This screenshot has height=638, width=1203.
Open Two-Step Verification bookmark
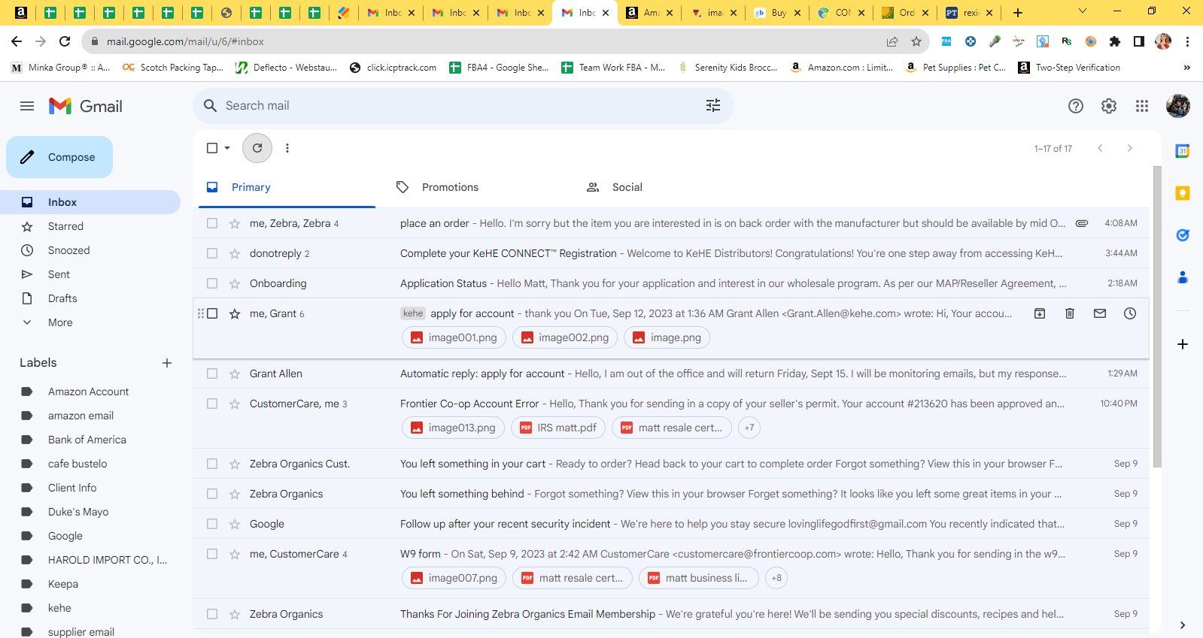pyautogui.click(x=1068, y=68)
